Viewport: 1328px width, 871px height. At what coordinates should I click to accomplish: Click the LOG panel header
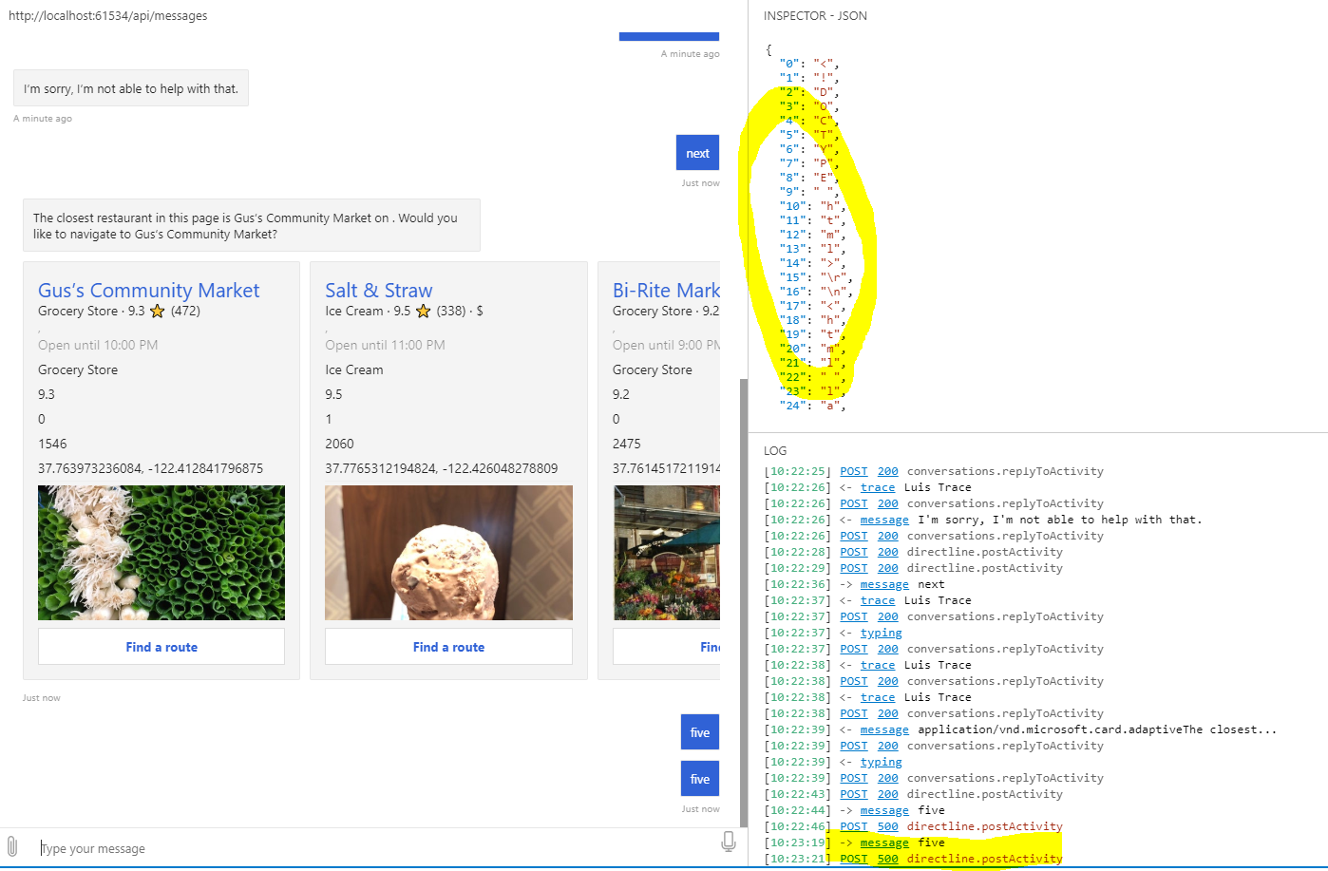click(x=775, y=450)
